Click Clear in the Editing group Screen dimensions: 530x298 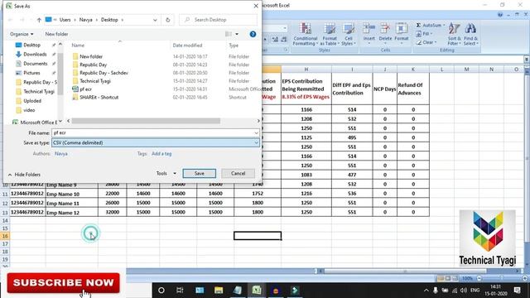point(426,42)
